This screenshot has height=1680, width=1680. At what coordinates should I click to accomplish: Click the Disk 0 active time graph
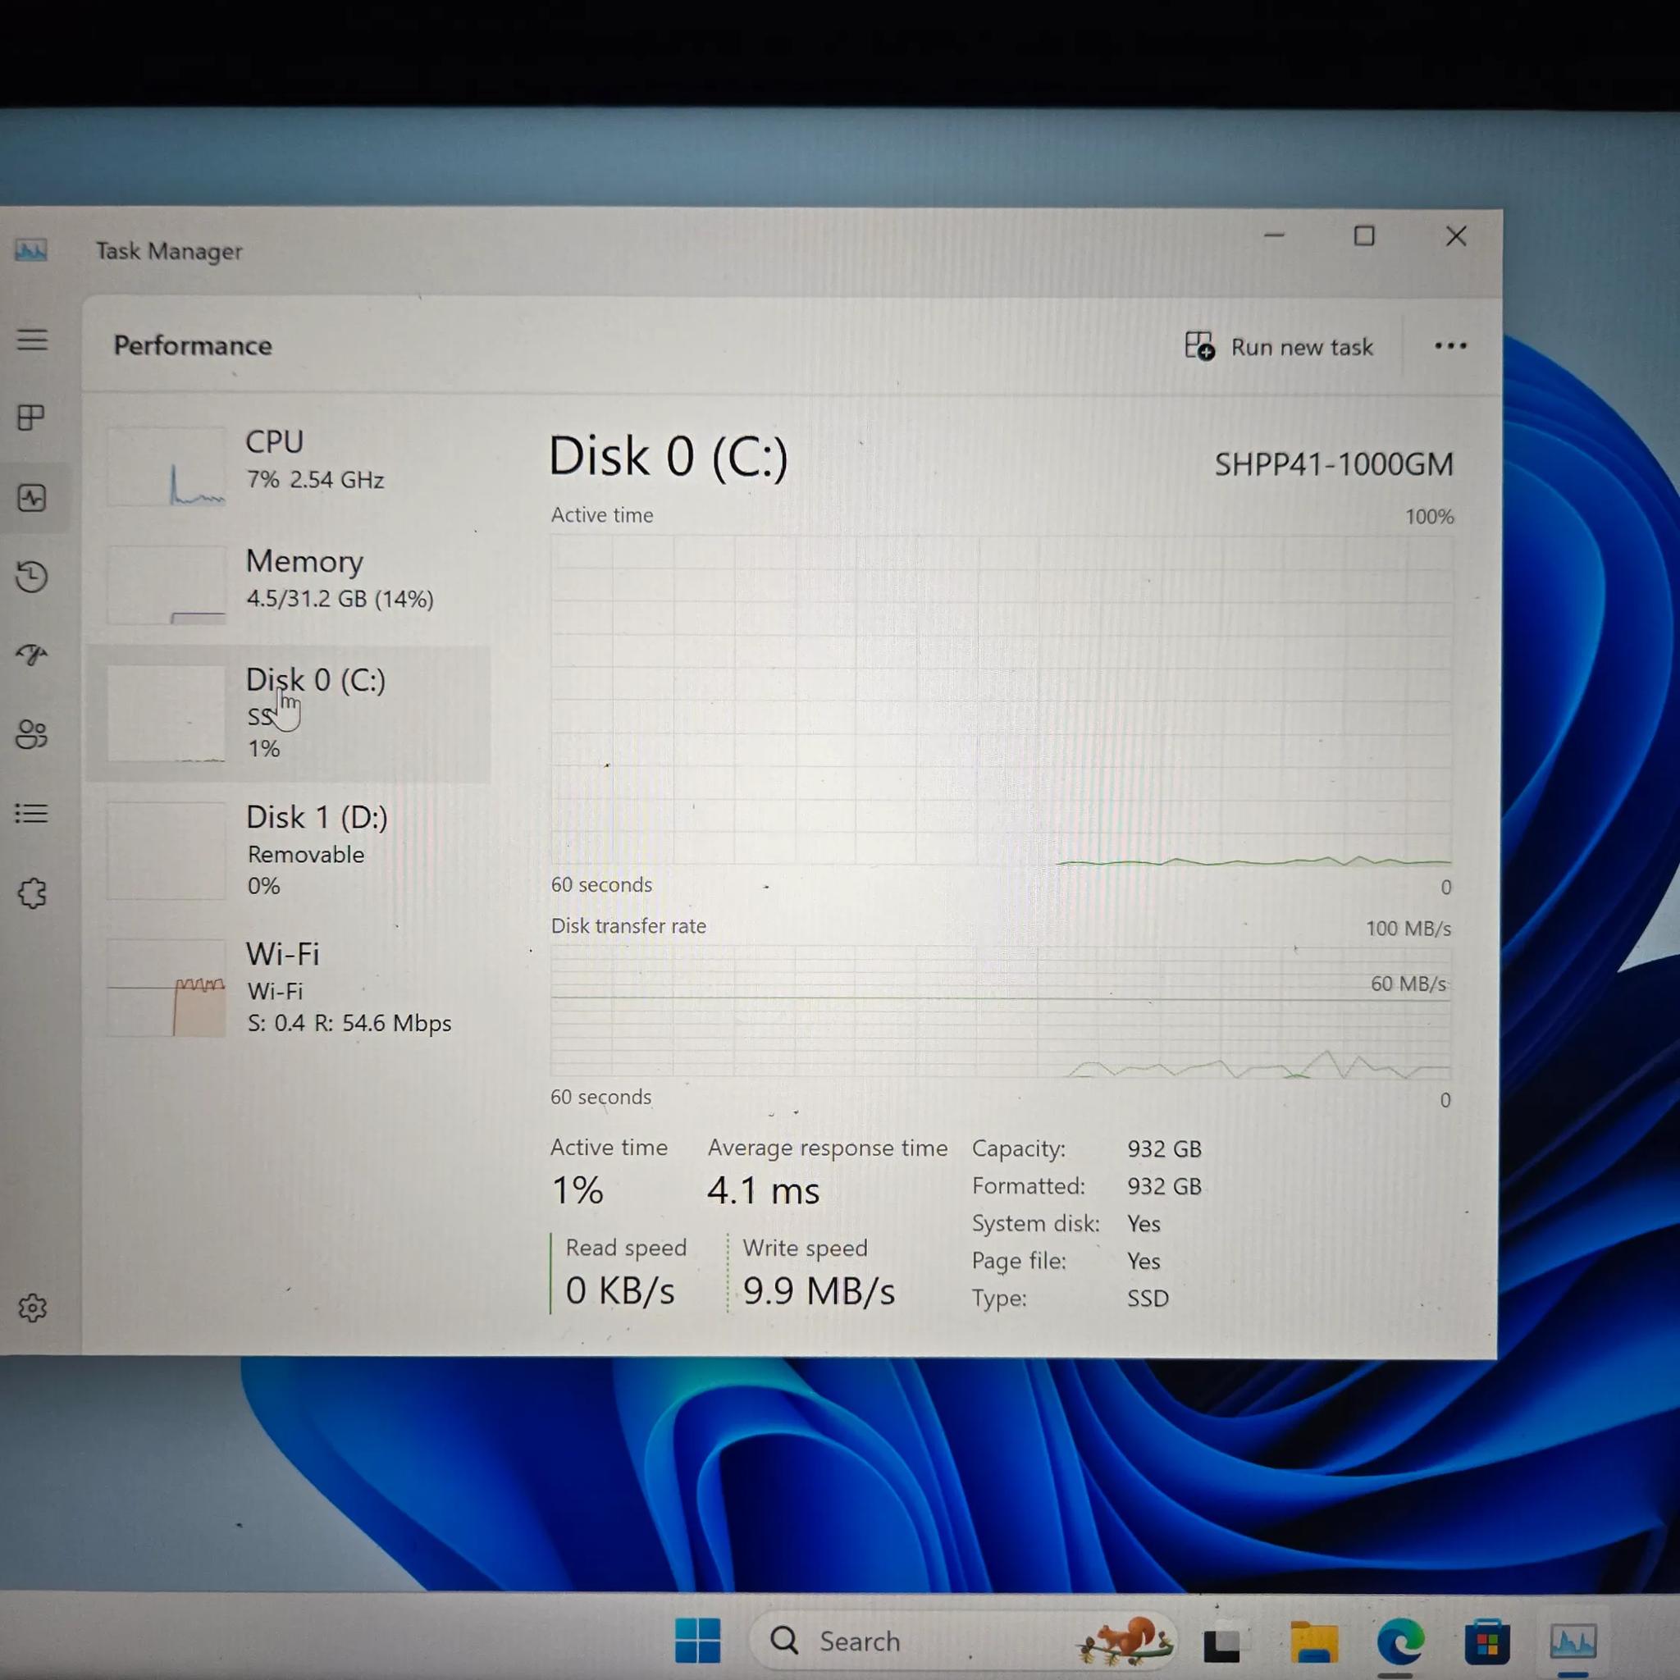pos(1000,700)
